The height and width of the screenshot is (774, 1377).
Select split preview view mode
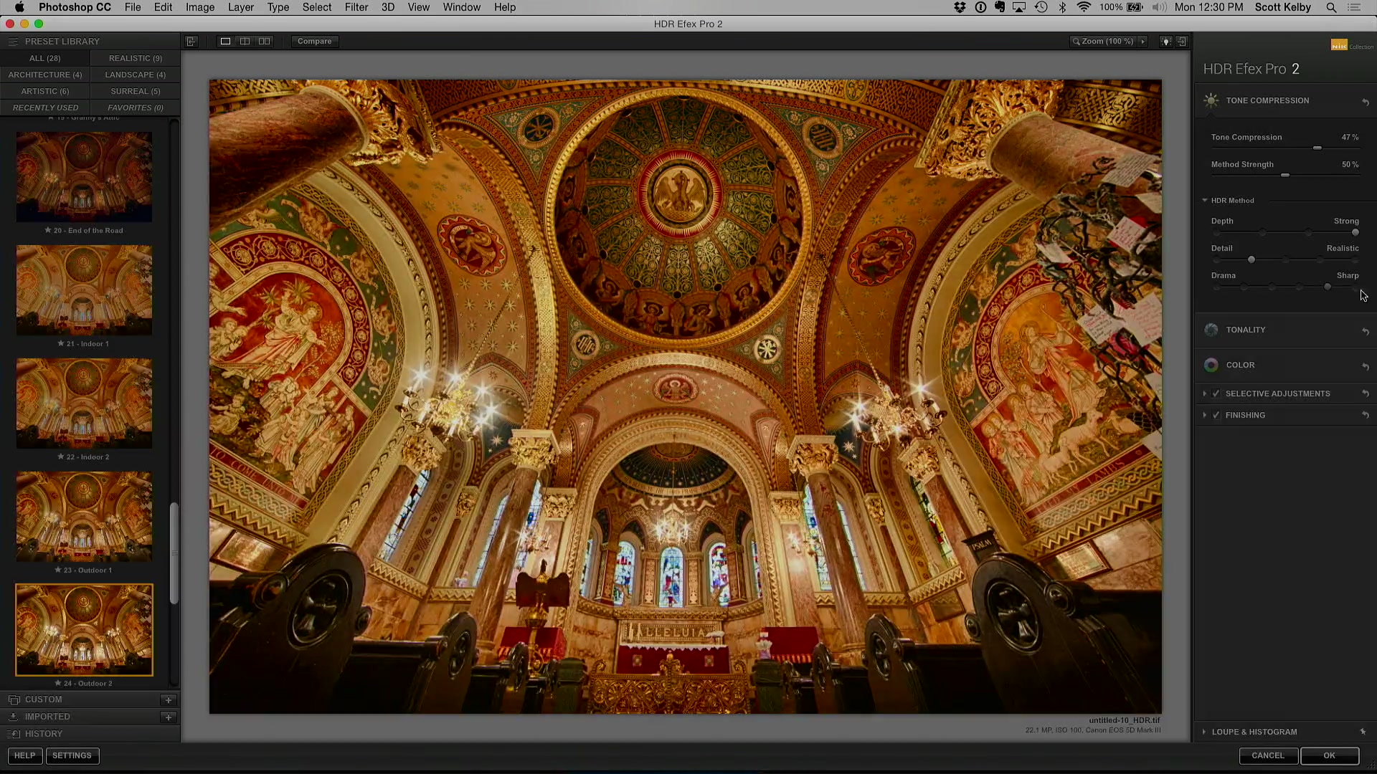(245, 42)
